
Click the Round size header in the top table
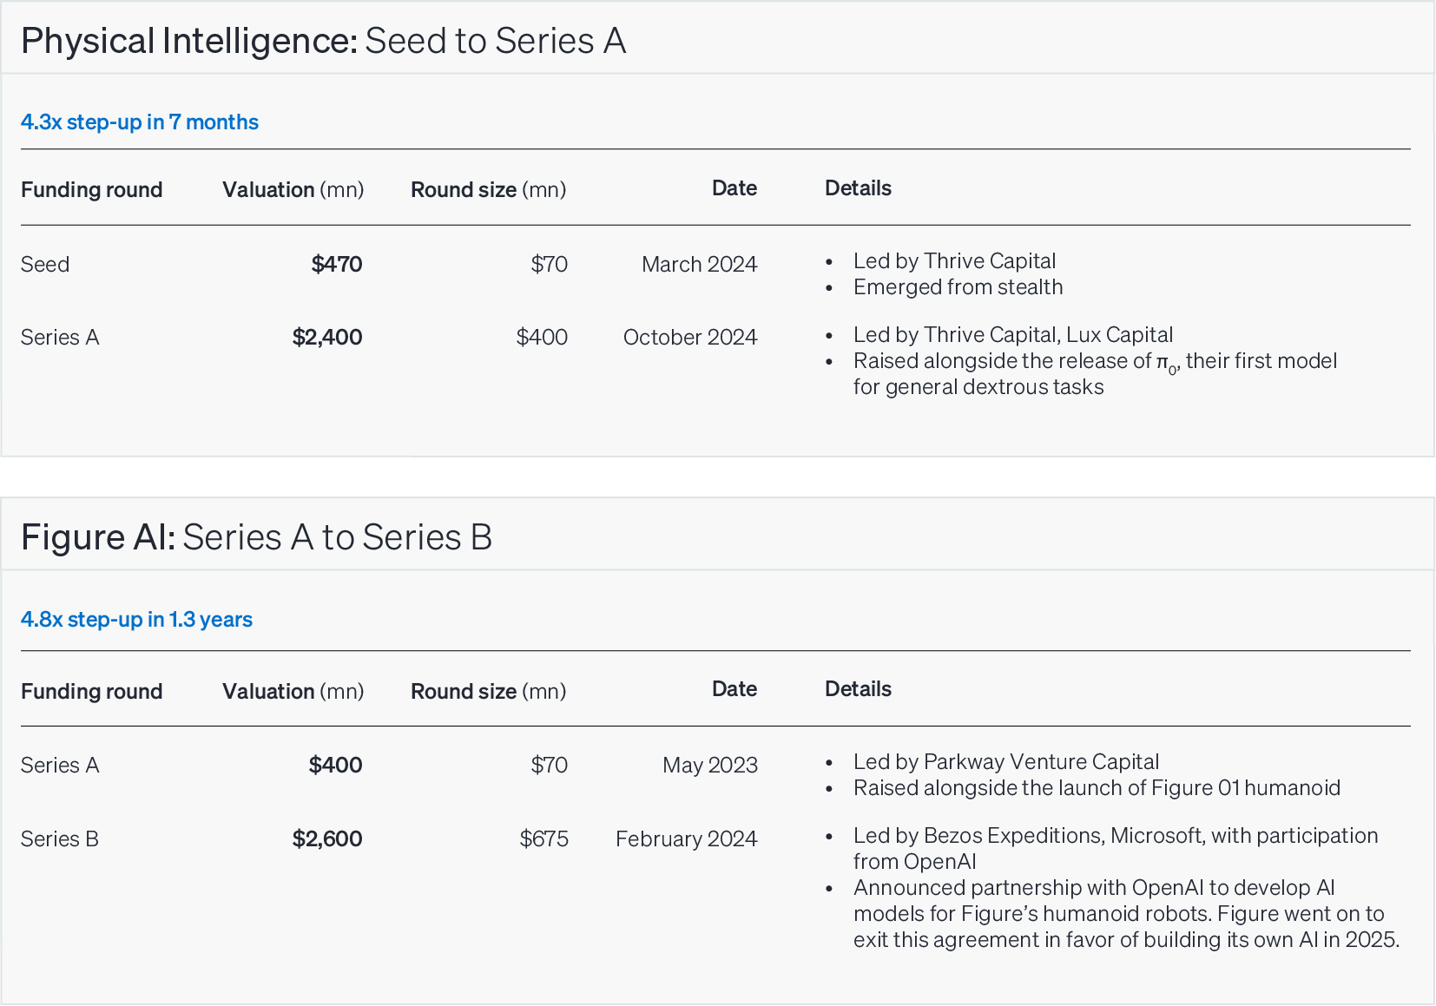click(x=489, y=190)
